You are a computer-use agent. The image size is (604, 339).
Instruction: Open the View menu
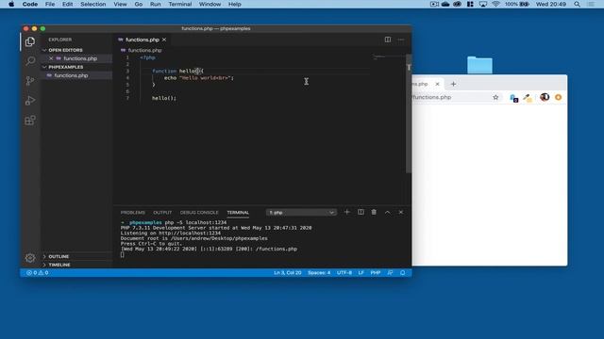[120, 4]
